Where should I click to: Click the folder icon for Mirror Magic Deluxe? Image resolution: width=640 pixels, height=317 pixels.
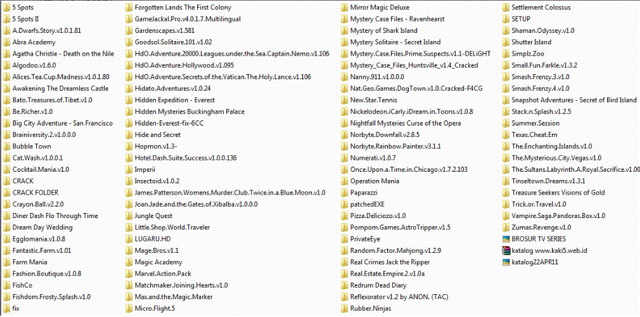pos(344,8)
